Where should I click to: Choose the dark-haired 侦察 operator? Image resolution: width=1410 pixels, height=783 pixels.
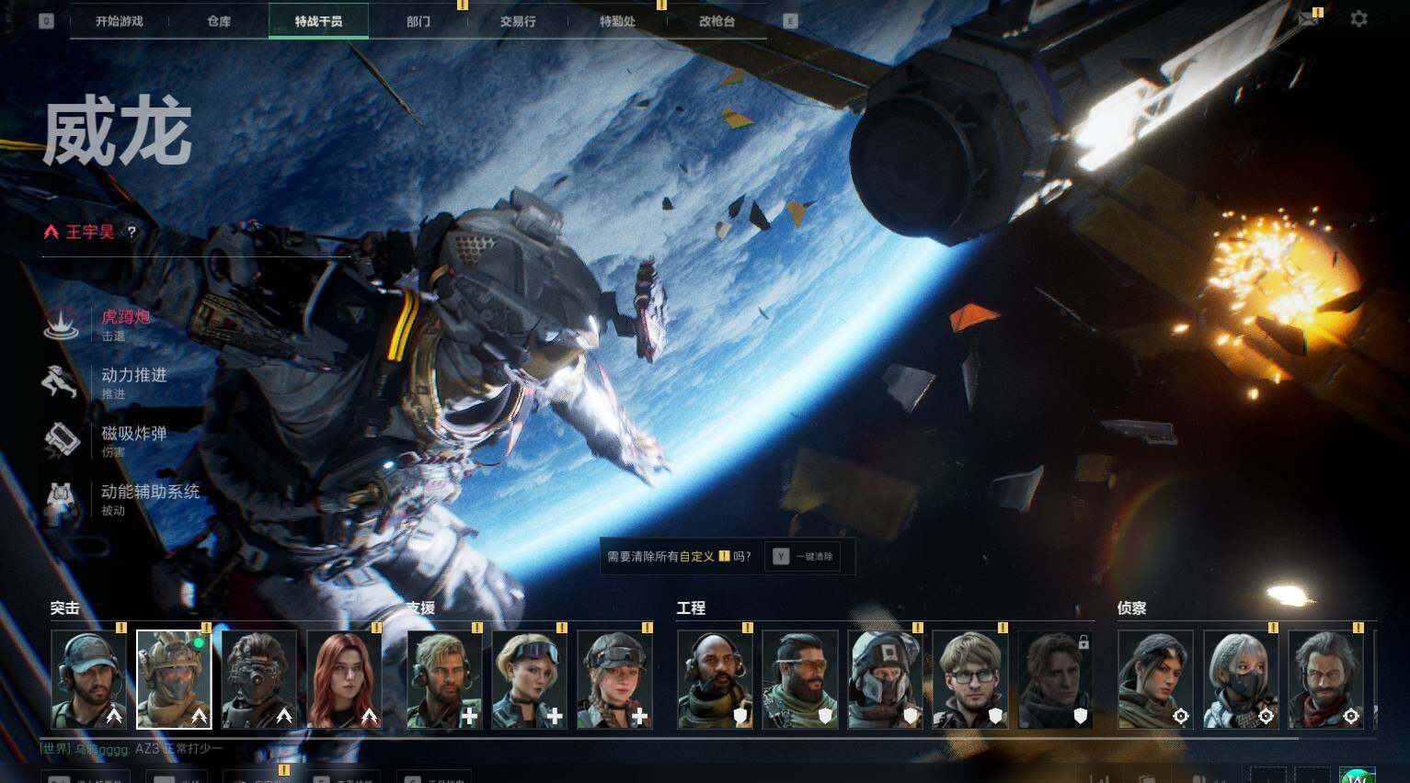[x=1156, y=679]
